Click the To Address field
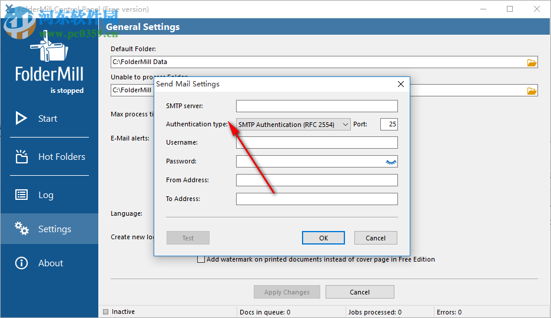The height and width of the screenshot is (318, 551). click(317, 199)
